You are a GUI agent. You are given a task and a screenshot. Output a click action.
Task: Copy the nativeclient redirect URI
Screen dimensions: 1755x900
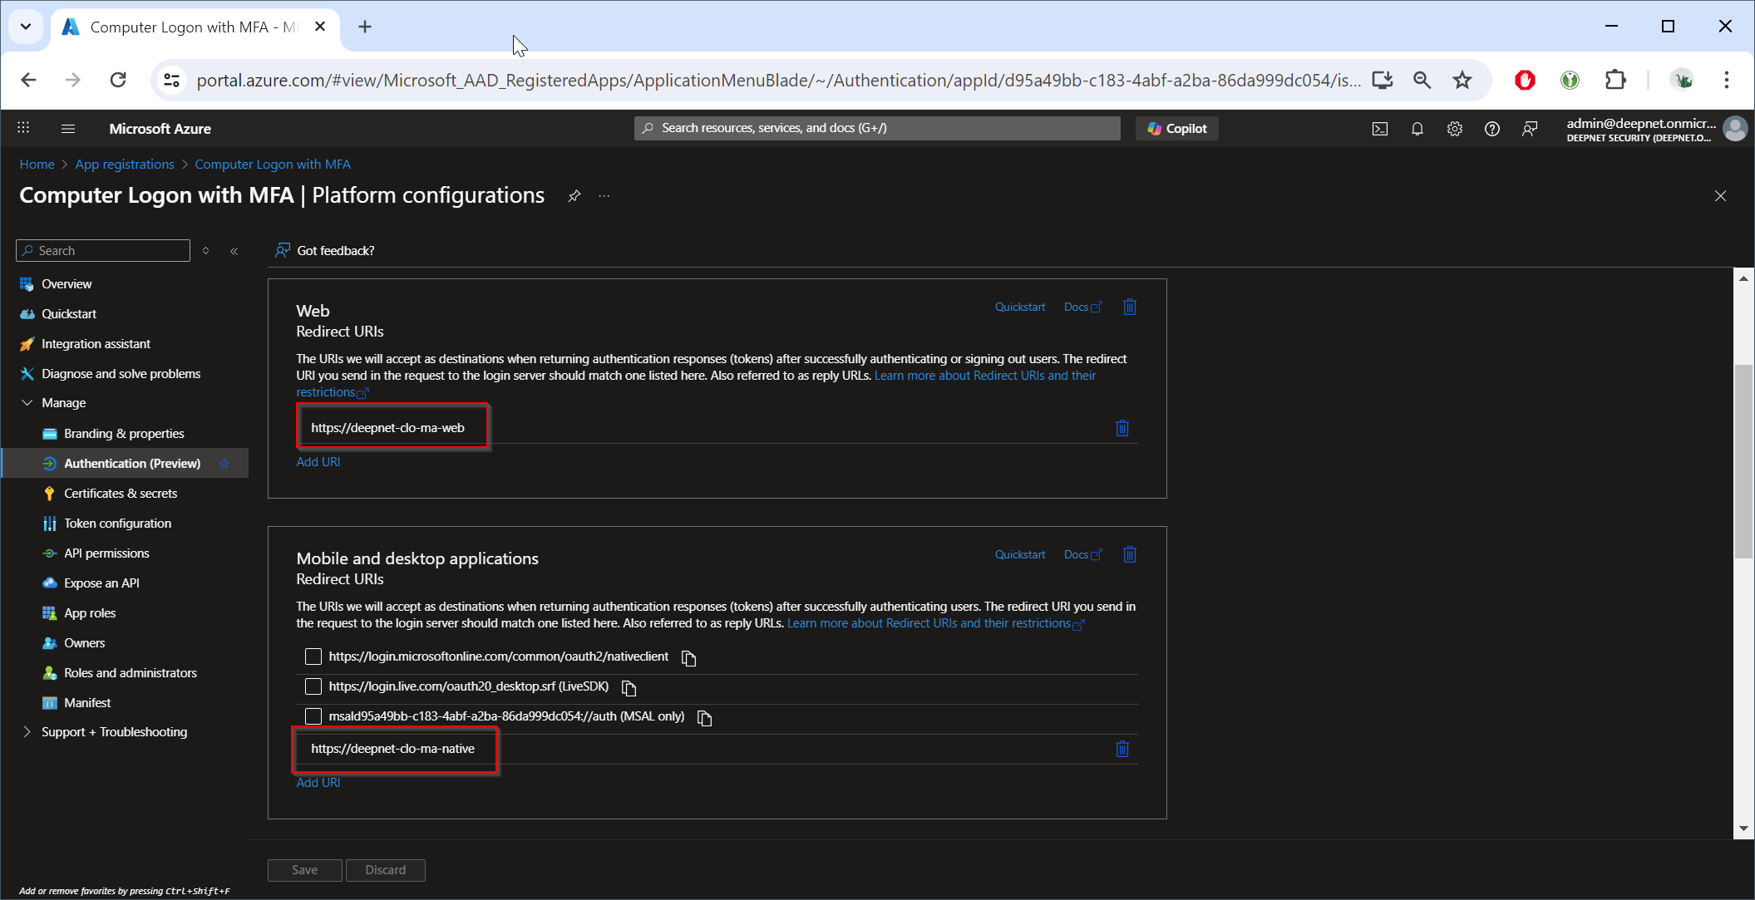688,658
